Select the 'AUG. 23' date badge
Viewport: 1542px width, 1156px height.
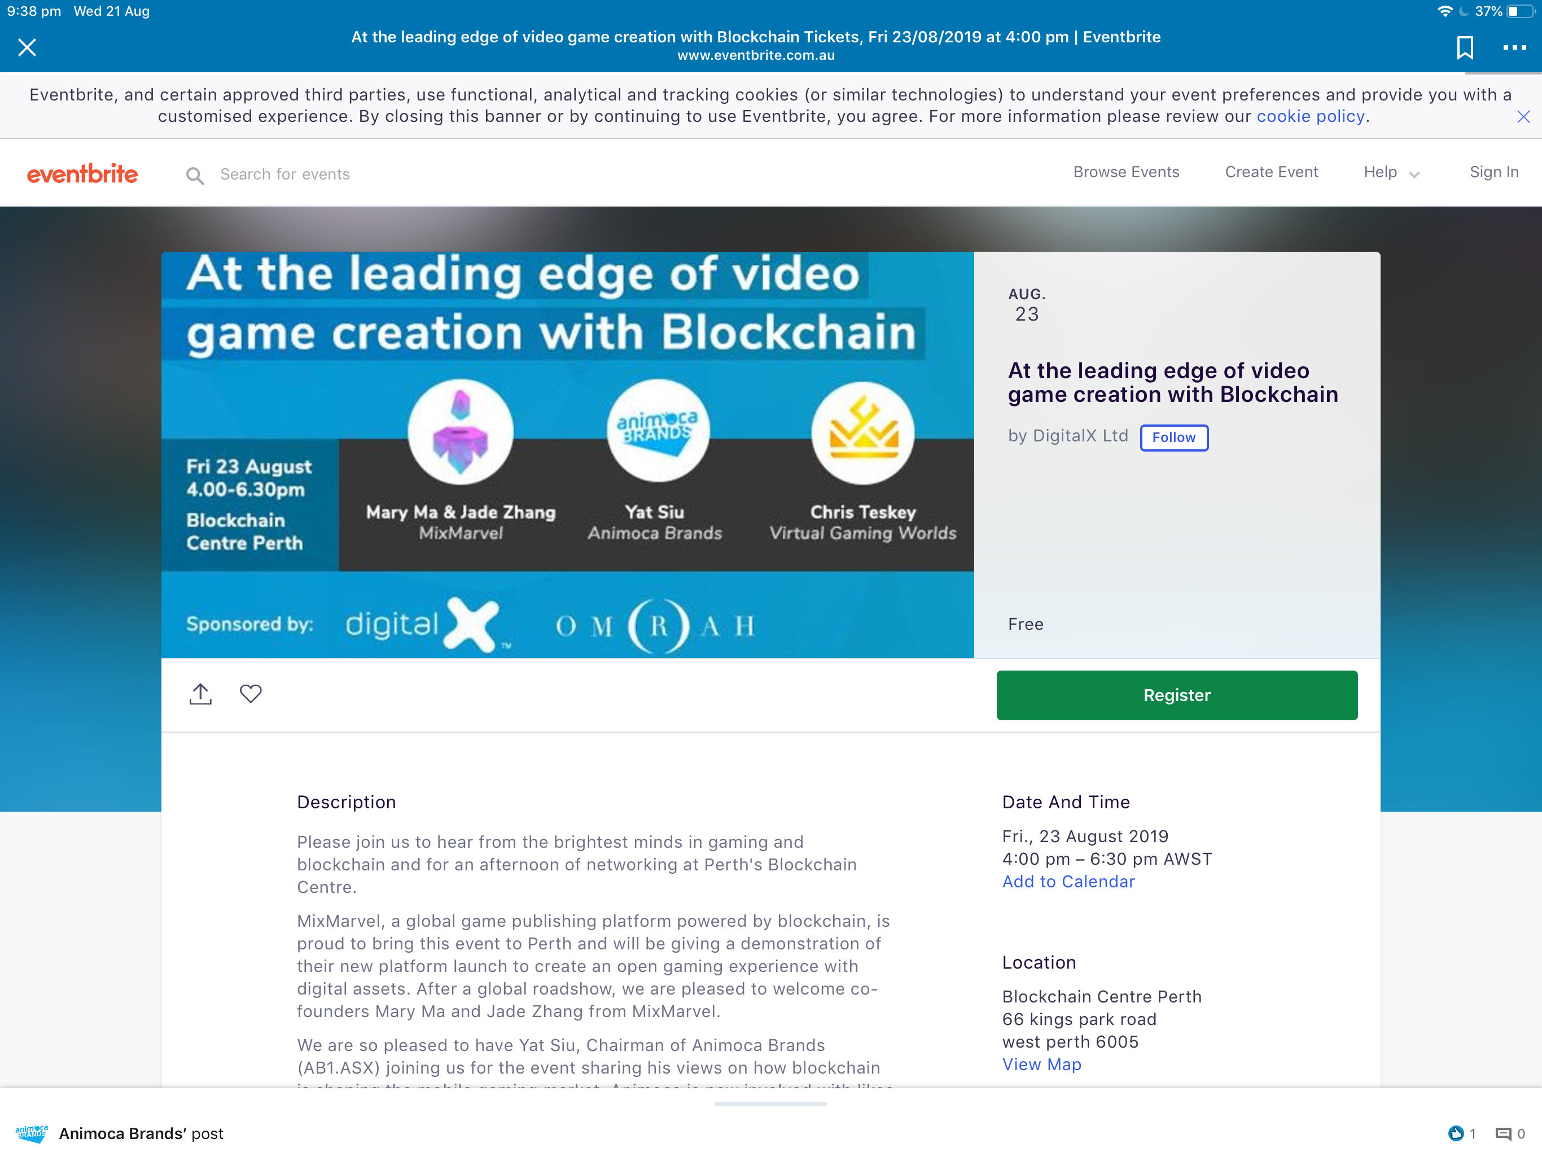click(x=1026, y=305)
